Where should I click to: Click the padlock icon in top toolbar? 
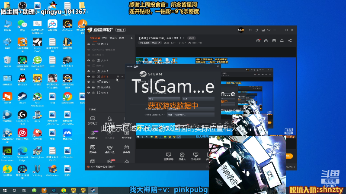click(266, 41)
